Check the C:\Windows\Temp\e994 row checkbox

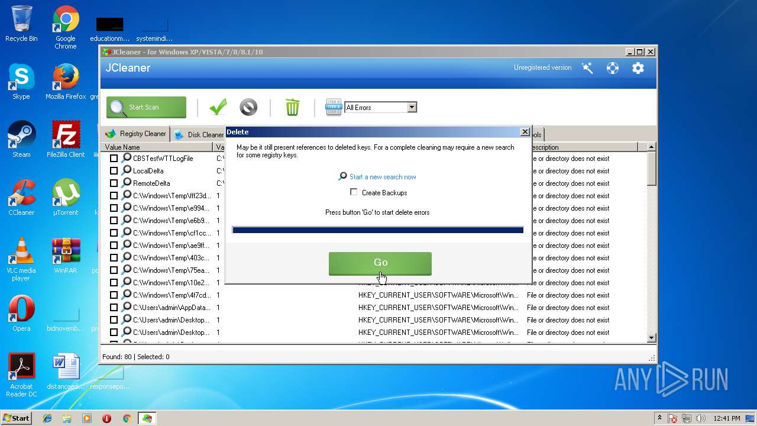(114, 208)
